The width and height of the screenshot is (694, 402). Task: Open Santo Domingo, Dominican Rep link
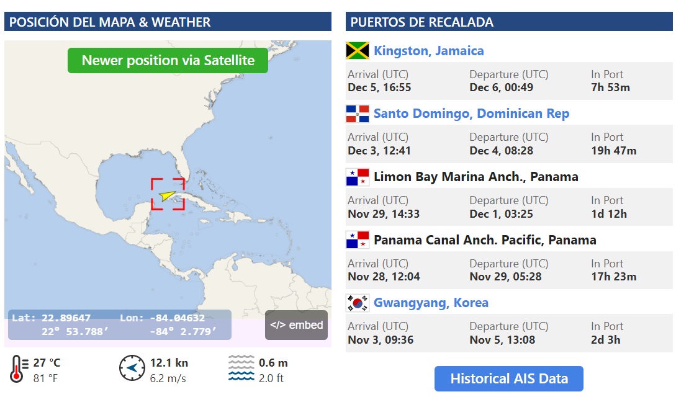pos(471,114)
